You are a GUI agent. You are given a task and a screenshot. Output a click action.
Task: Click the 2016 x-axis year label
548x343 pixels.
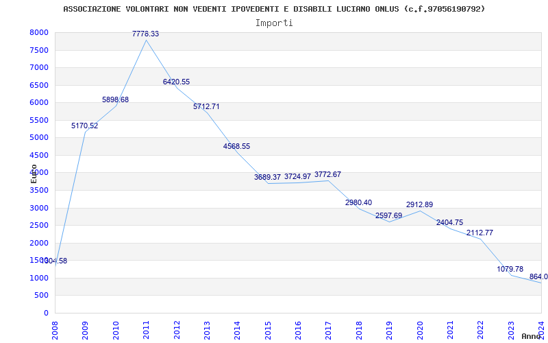298,330
